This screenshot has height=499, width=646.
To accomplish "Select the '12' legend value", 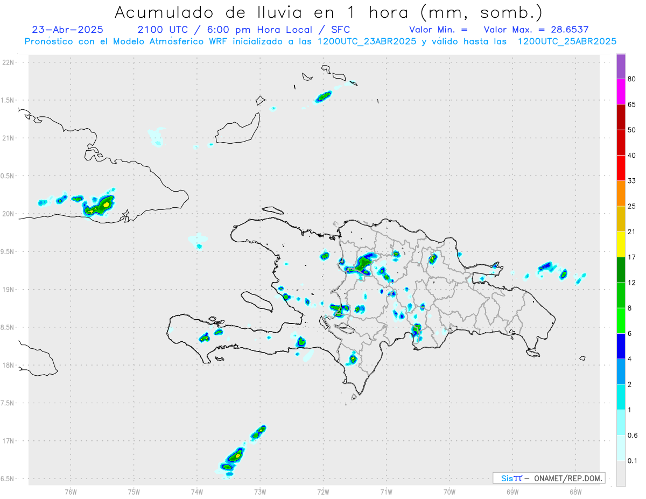I will tap(632, 282).
